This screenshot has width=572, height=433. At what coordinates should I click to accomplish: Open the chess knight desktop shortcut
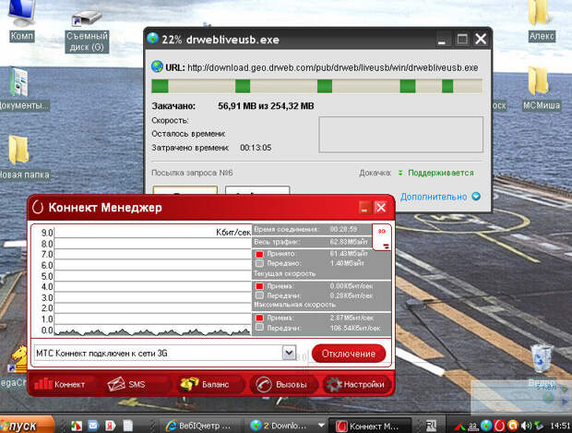click(x=19, y=358)
